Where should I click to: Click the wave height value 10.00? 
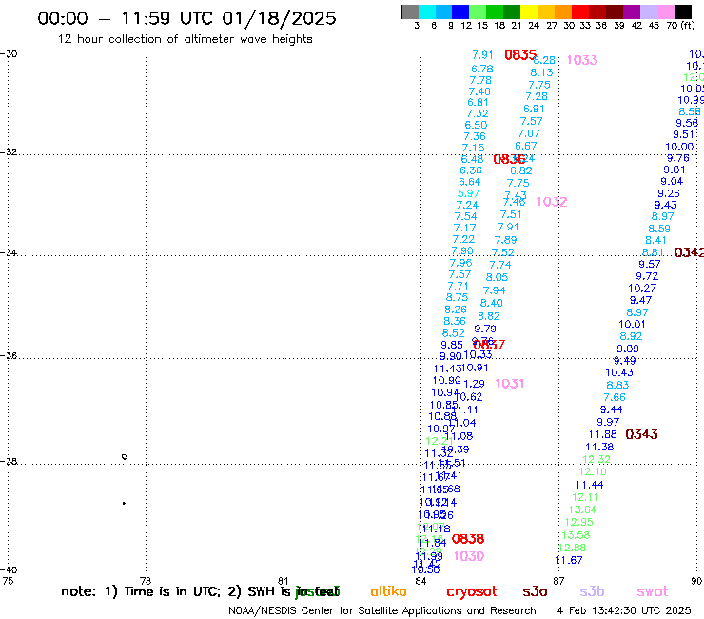click(679, 147)
